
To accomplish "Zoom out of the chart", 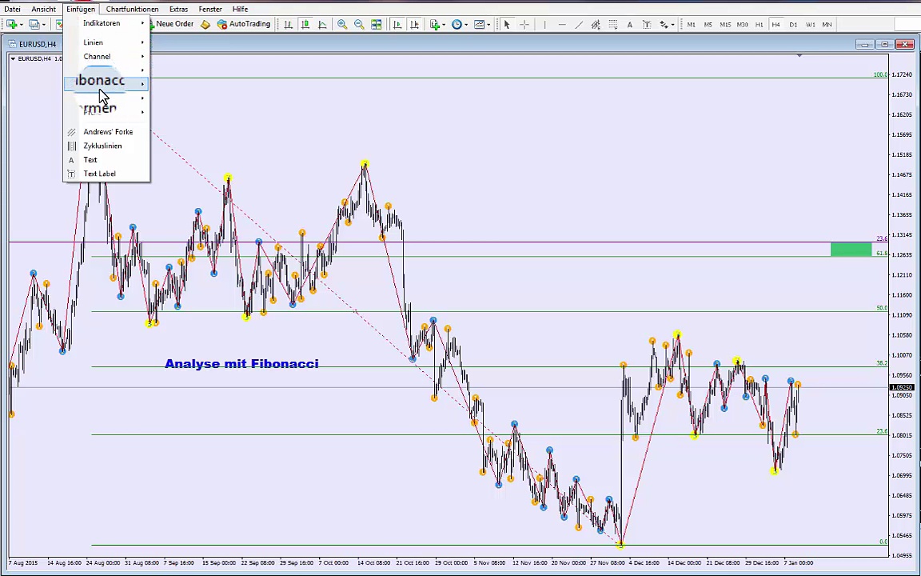I will pyautogui.click(x=359, y=25).
